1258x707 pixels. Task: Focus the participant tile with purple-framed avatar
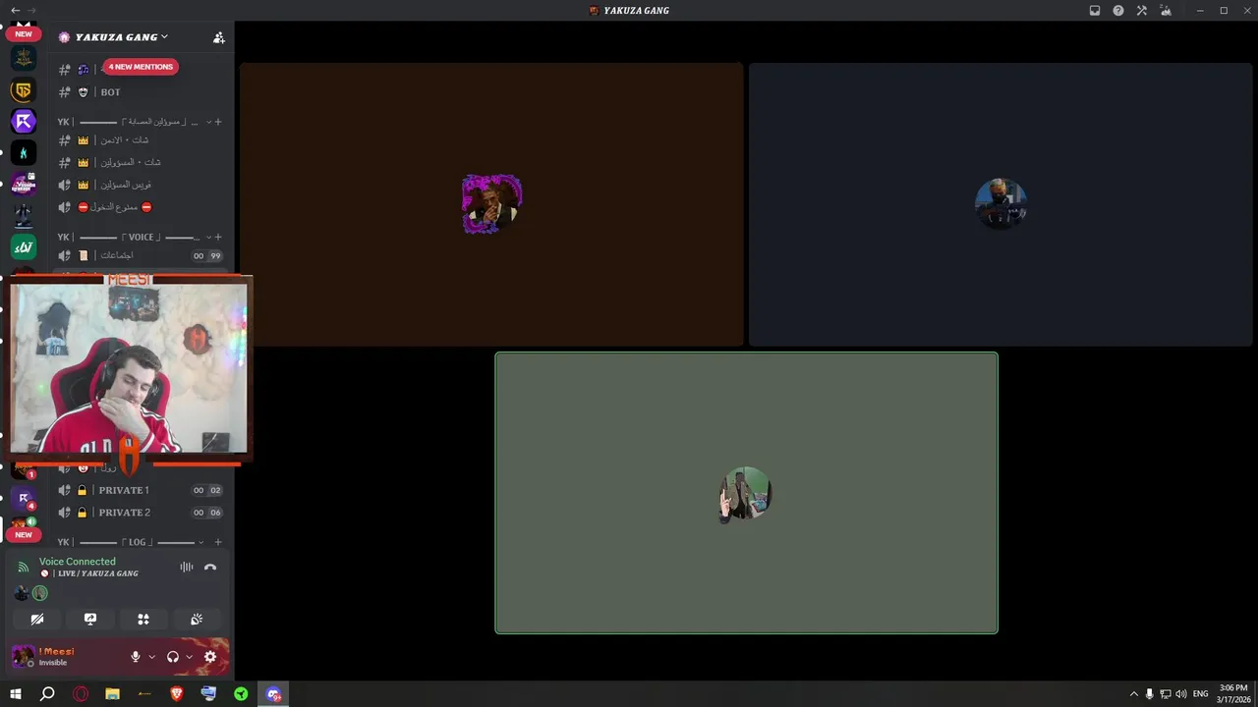(491, 204)
